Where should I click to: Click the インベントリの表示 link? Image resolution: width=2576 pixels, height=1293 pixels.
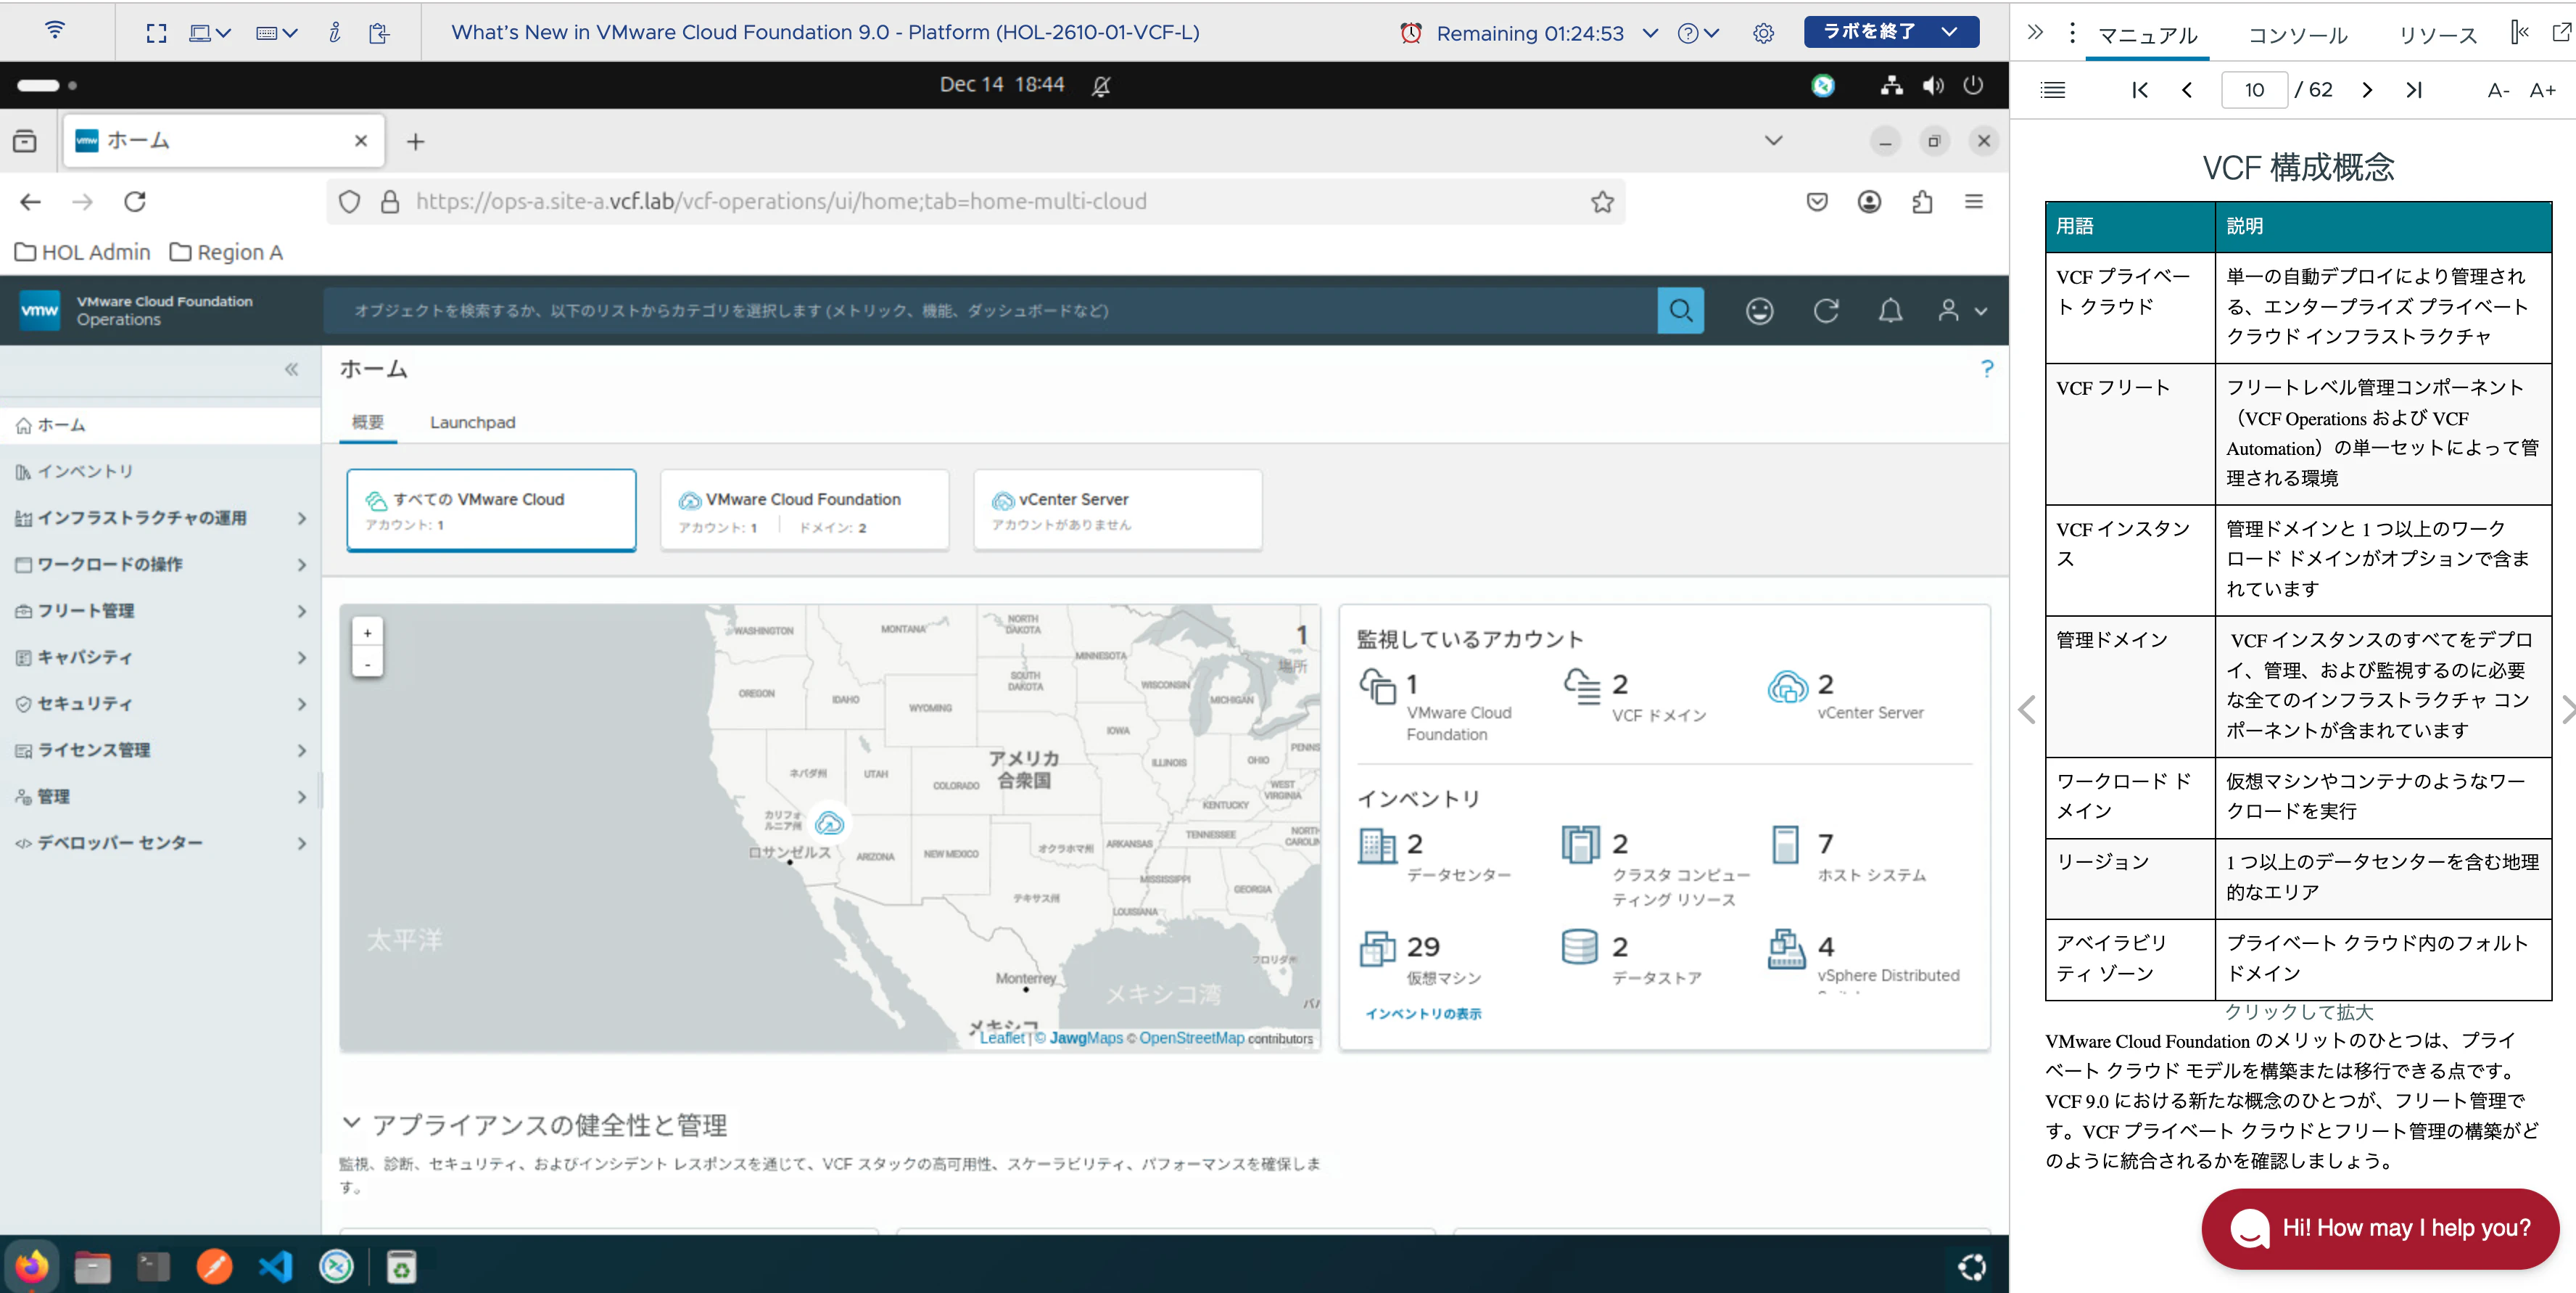[1423, 1014]
